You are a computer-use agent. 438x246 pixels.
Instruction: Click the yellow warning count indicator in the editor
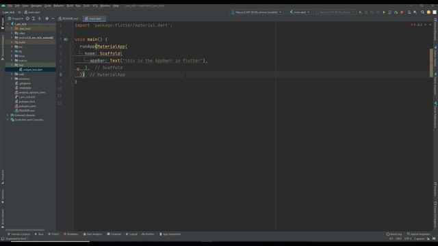pos(420,25)
